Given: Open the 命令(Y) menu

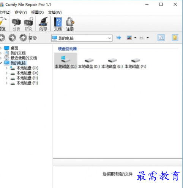Looking at the screenshot, I should (21, 13).
